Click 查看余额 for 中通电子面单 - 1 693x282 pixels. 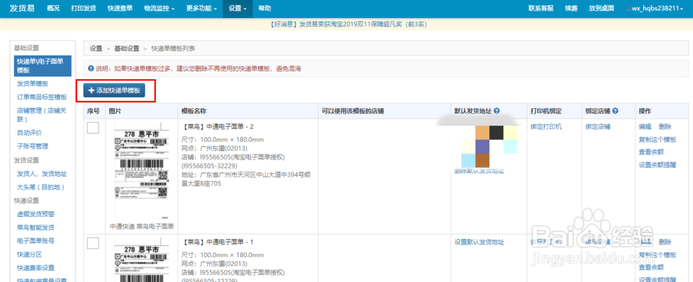pos(651,267)
